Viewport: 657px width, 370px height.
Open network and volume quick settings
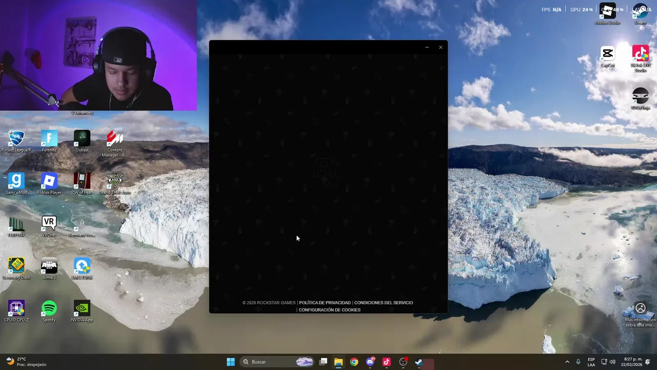pos(608,362)
